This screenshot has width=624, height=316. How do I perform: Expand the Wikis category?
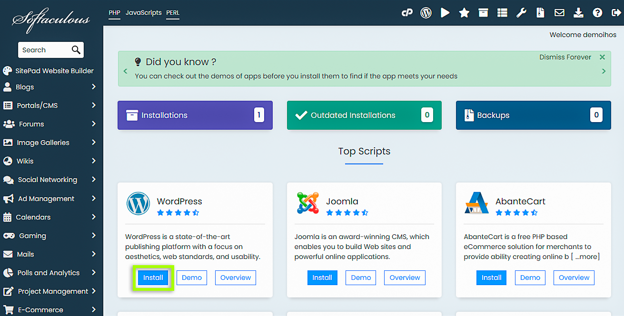(x=50, y=161)
